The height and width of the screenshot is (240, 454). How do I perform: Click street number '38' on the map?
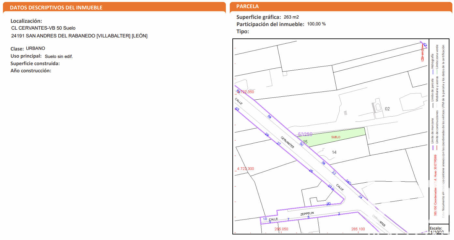[x=323, y=163]
